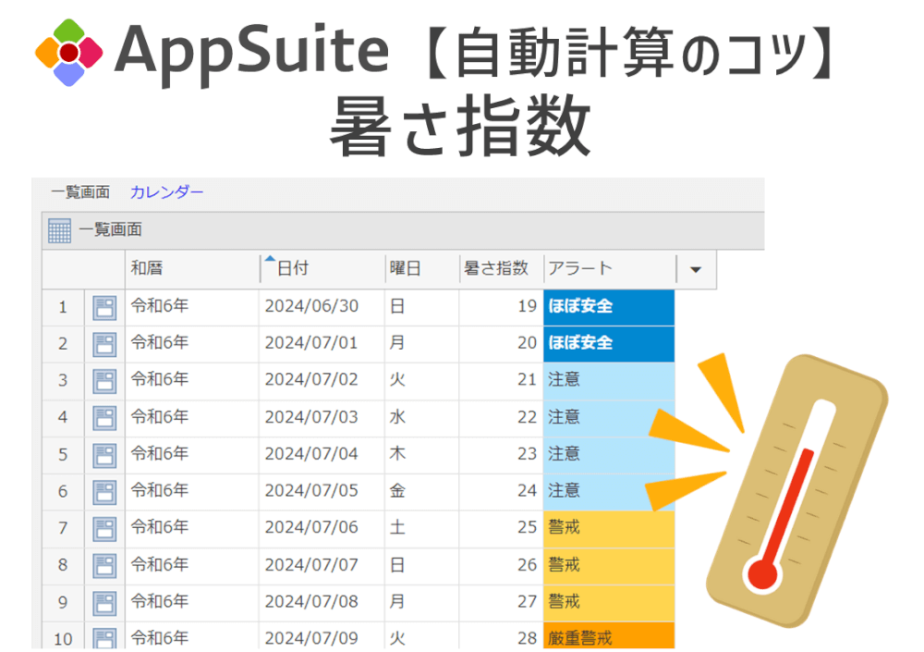Click the row number 5 cell

[x=62, y=454]
